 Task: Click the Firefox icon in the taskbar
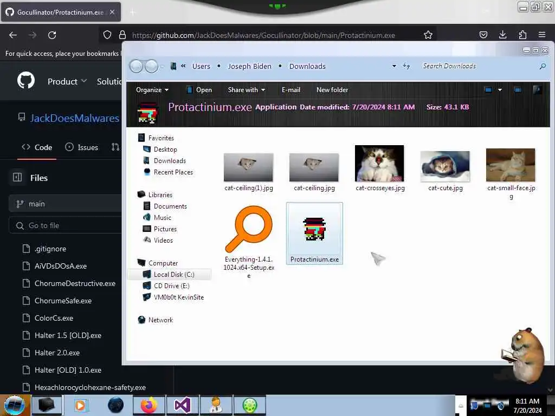click(149, 405)
